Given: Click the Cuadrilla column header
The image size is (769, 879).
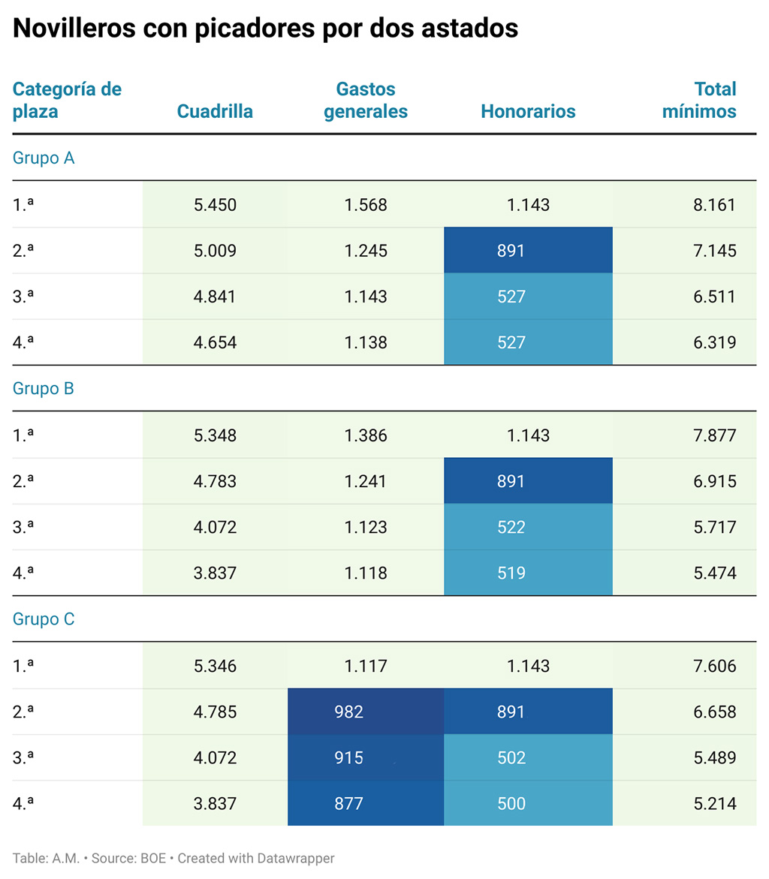Looking at the screenshot, I should (215, 112).
